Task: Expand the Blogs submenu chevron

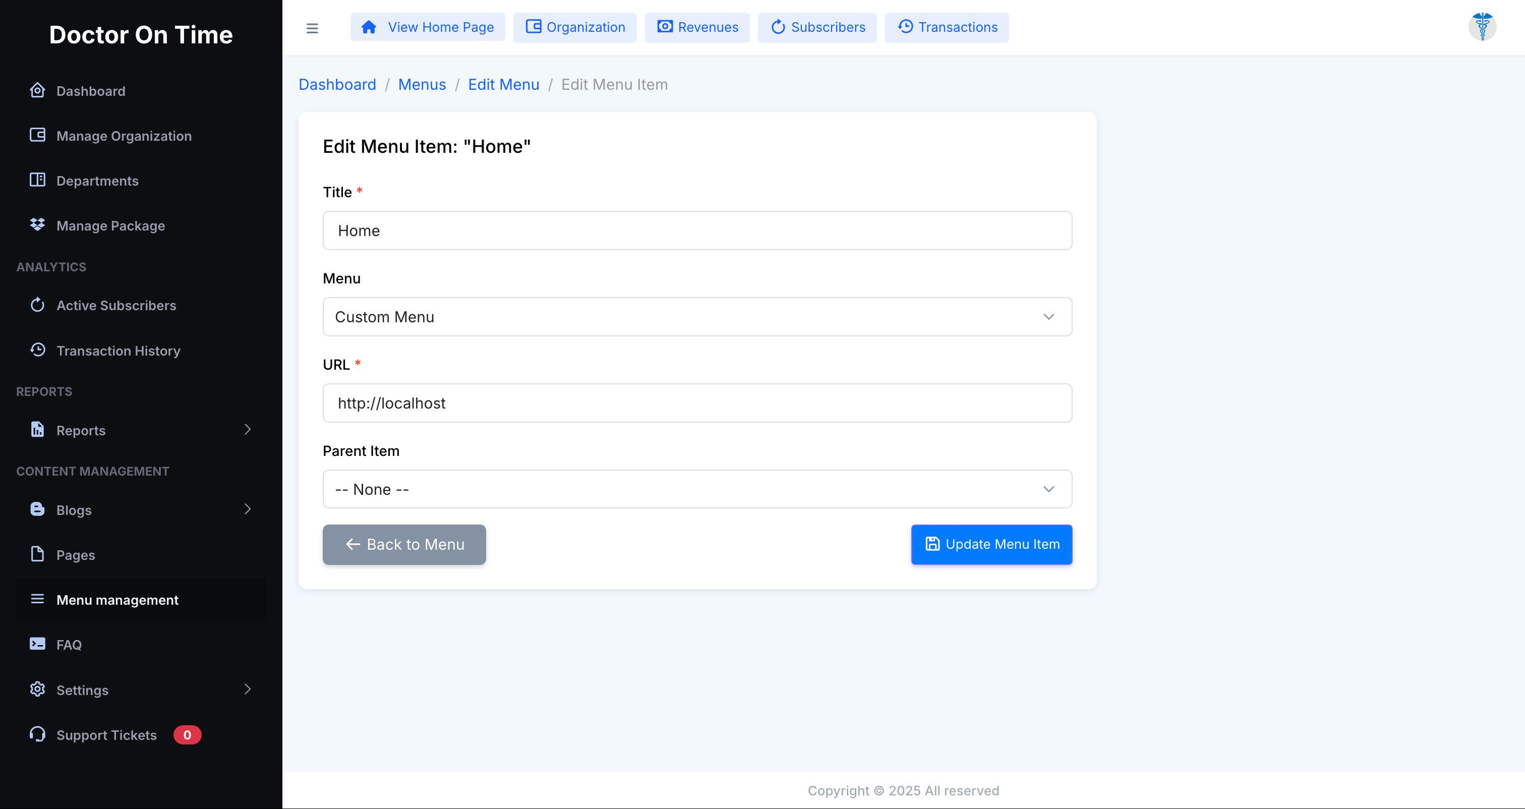Action: [x=248, y=509]
